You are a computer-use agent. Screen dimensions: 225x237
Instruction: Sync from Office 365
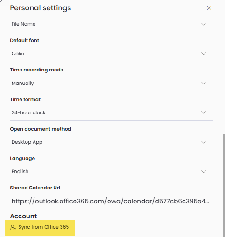(x=40, y=228)
